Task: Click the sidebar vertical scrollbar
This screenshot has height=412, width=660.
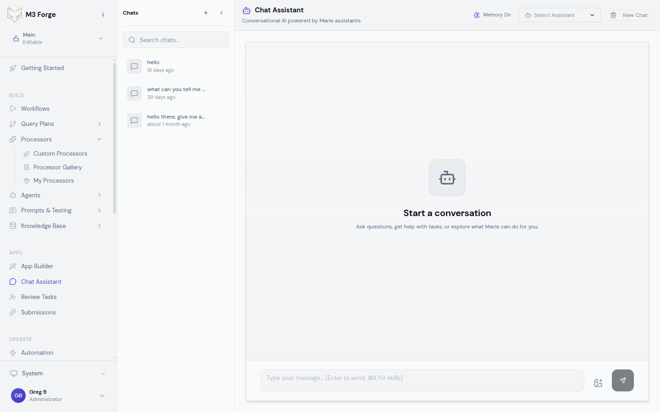Action: (x=114, y=137)
